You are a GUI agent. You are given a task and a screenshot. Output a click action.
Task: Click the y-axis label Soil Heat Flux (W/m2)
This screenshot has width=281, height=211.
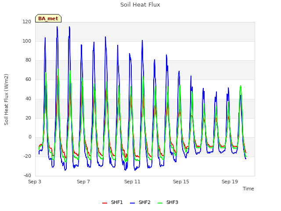pos(6,99)
